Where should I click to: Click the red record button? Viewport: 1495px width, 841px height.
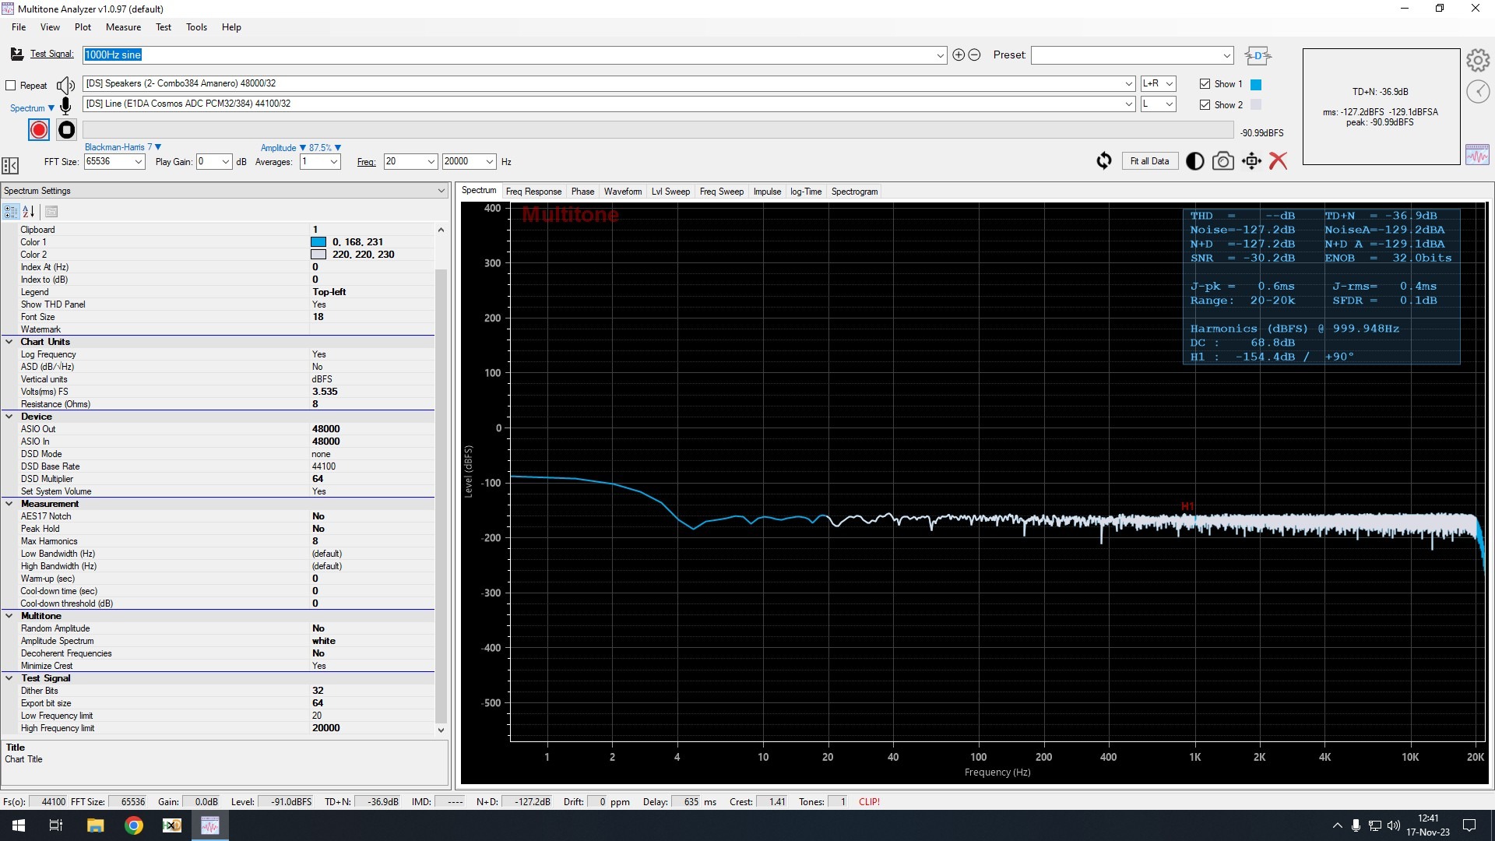[39, 130]
